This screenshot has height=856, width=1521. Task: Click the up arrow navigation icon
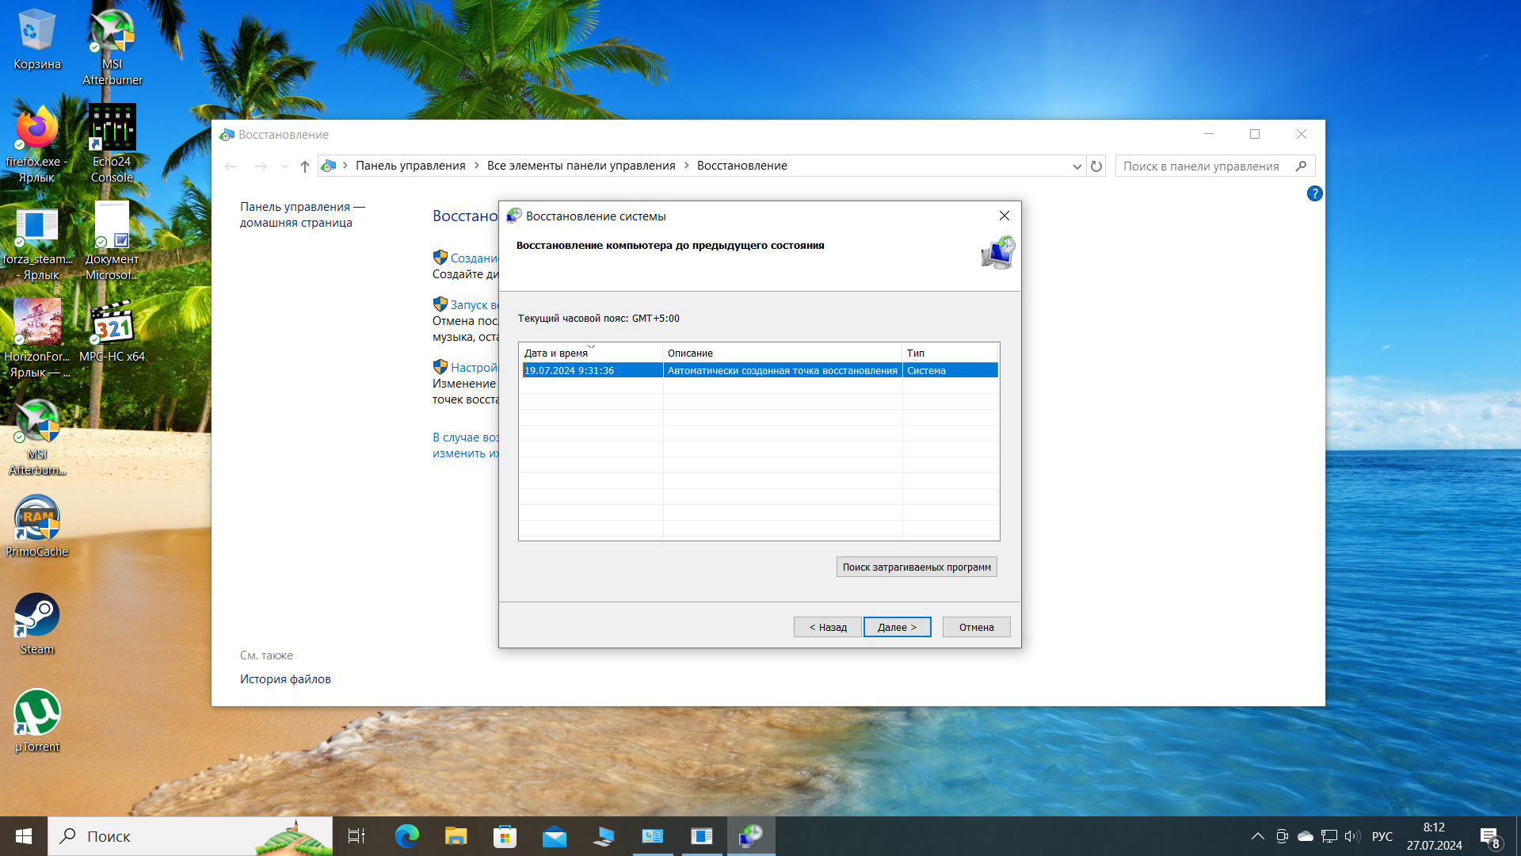[305, 166]
